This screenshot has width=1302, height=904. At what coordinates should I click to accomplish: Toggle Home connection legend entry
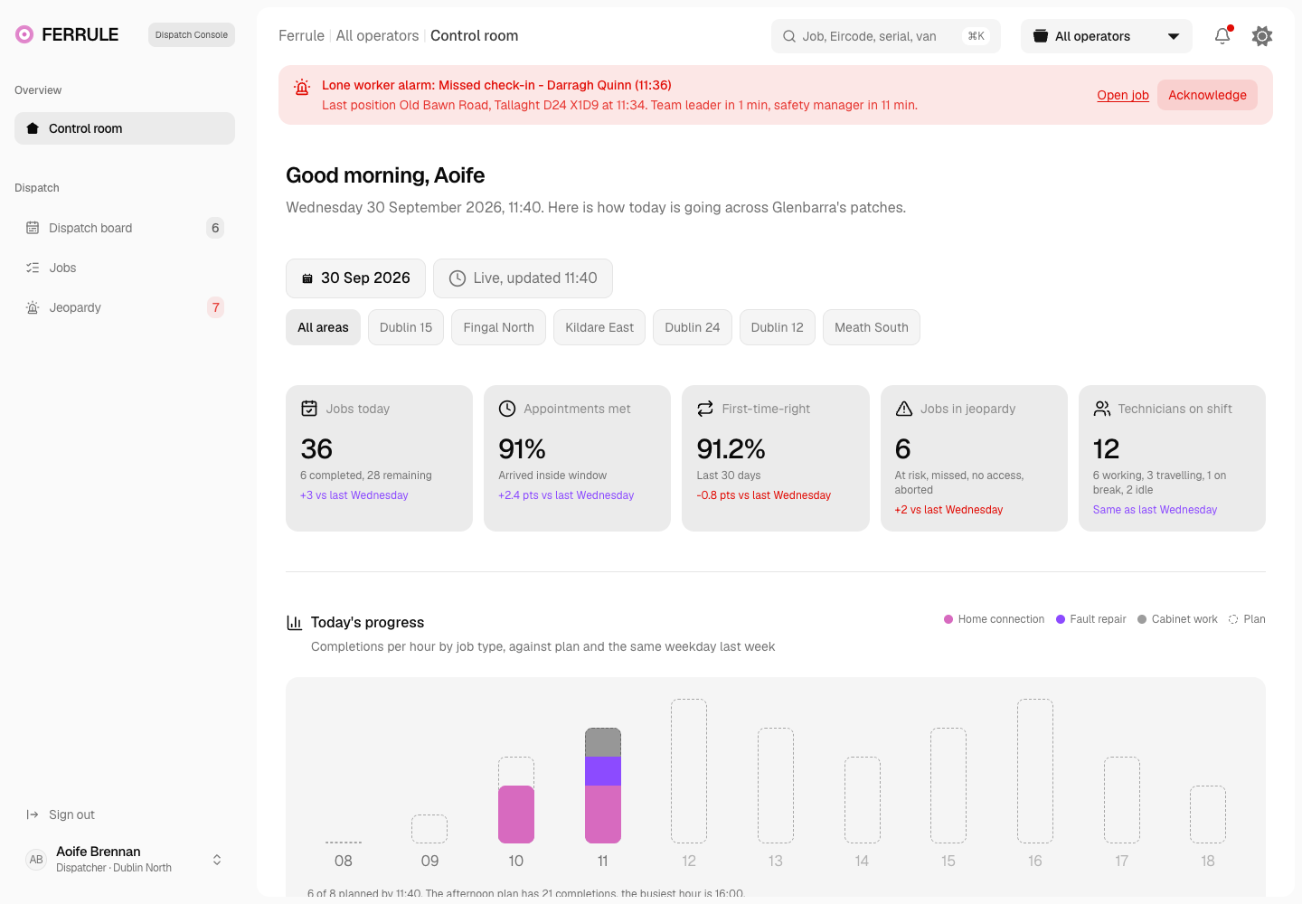[x=994, y=619]
